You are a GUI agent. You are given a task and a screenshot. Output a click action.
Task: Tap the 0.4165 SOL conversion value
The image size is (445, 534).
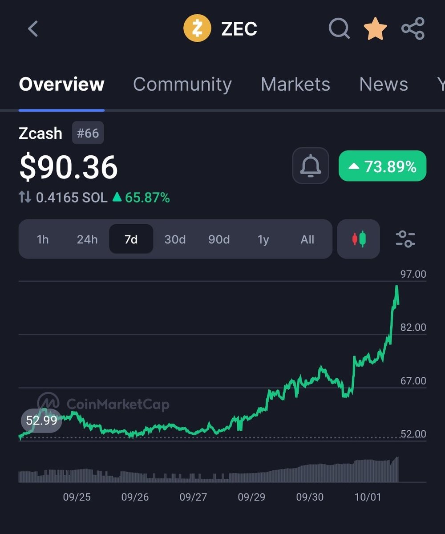tap(72, 198)
